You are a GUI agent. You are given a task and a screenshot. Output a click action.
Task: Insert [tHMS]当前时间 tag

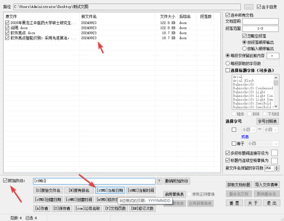coord(141,190)
